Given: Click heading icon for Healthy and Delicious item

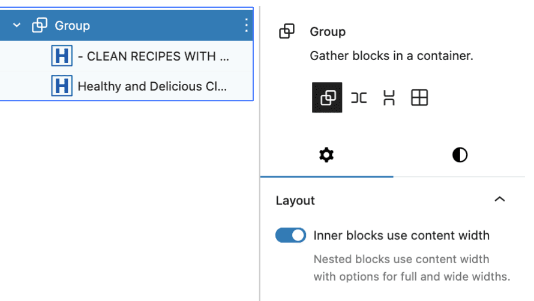Looking at the screenshot, I should coord(62,86).
